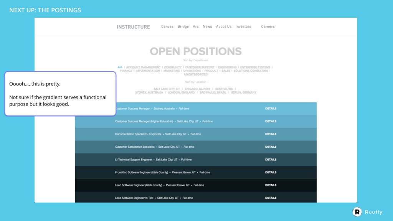
Task: Filter by Seattle, WA location
Action: [x=224, y=89]
